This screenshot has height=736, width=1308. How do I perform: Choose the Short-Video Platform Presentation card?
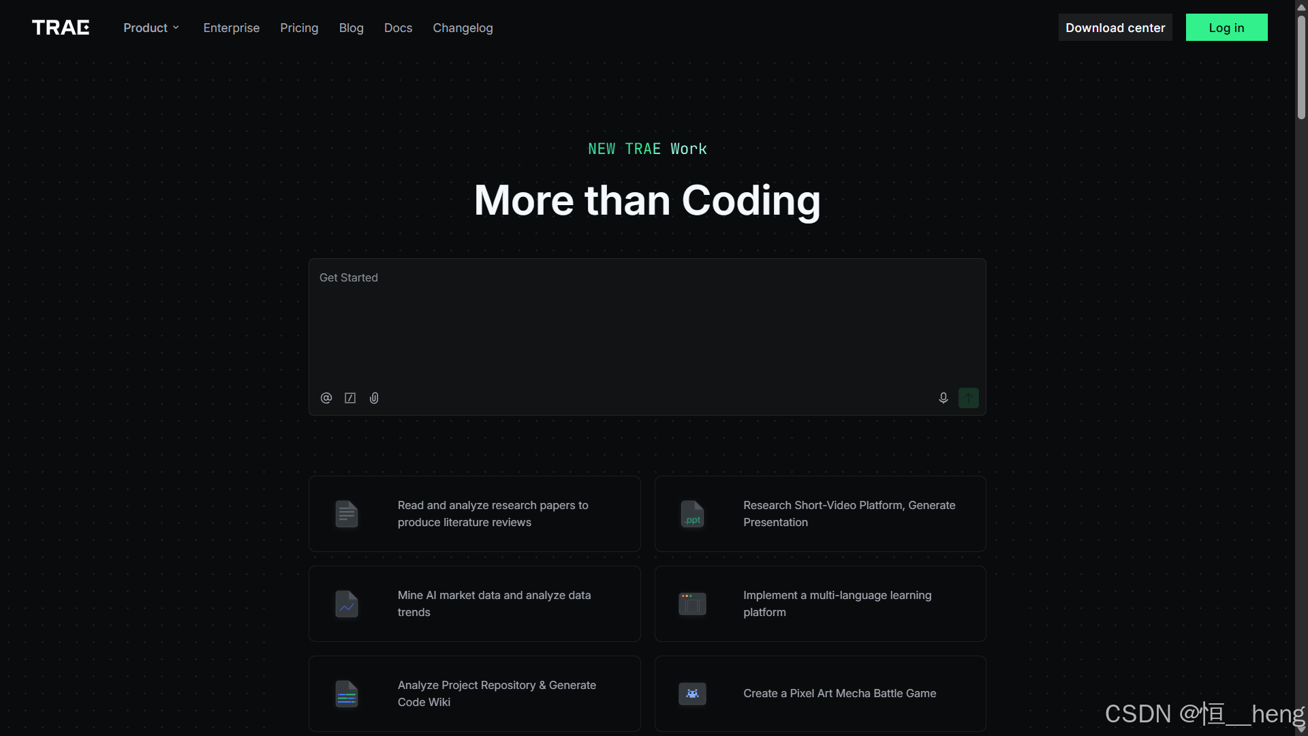click(x=820, y=514)
